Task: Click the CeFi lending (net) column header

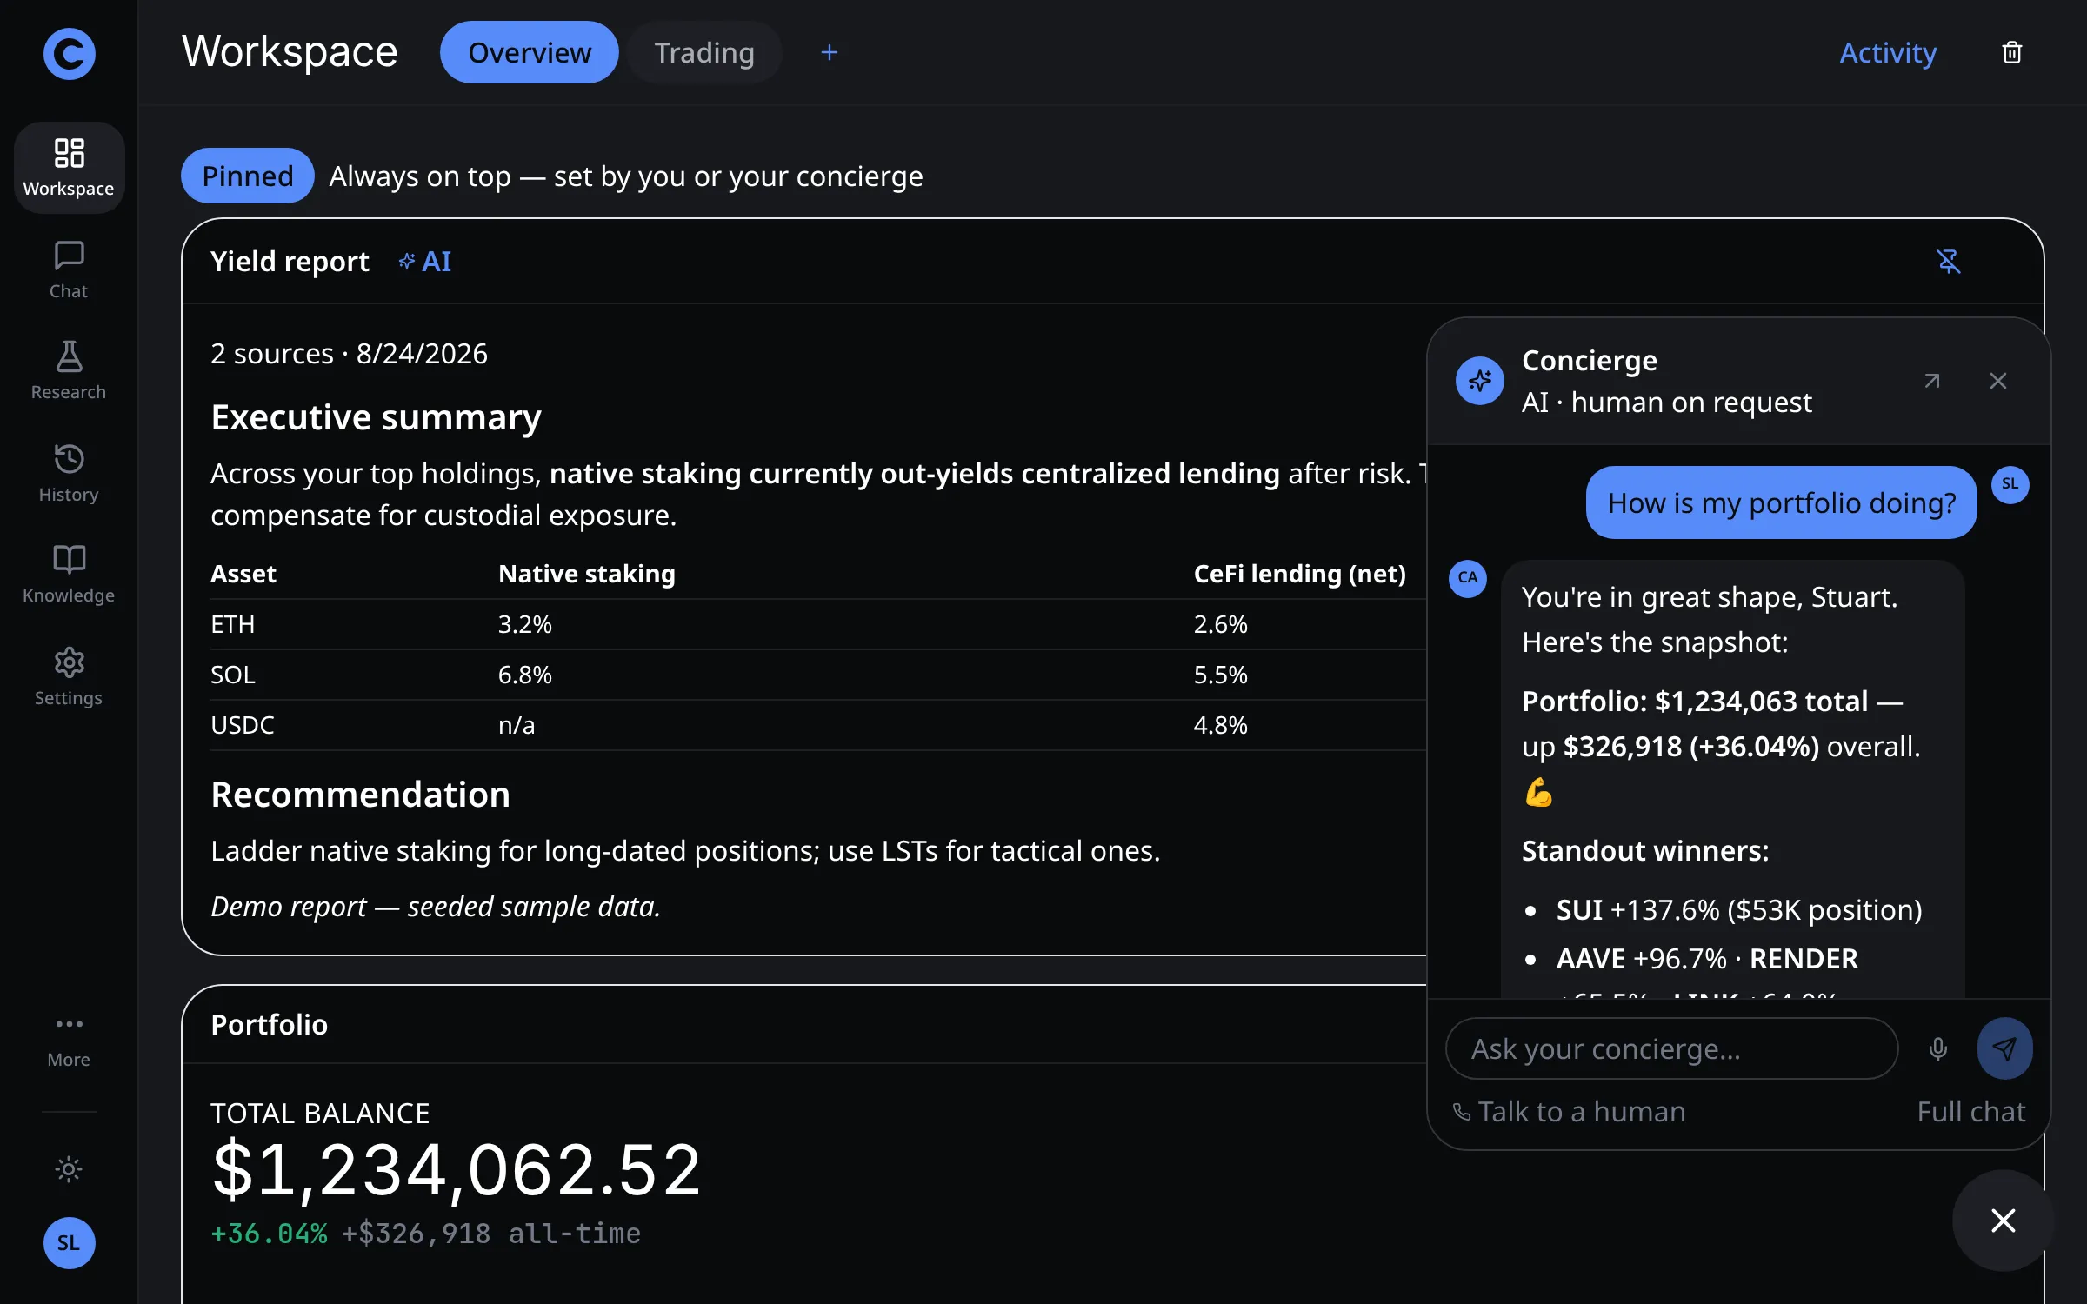Action: point(1300,574)
